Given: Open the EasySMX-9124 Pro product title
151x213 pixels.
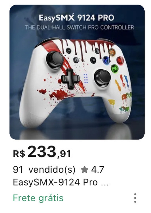Looking at the screenshot, I should [61, 183].
